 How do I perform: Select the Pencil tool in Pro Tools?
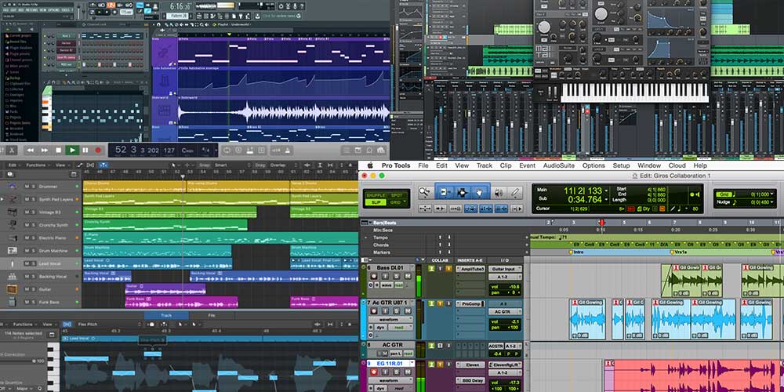coord(515,192)
